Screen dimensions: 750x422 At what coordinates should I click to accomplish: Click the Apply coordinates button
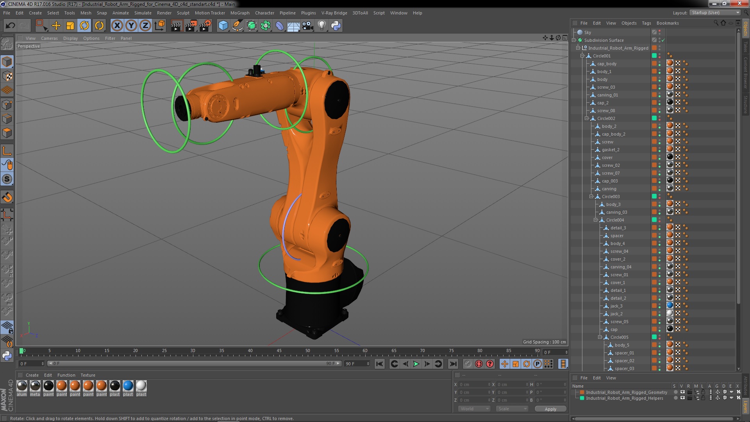point(550,409)
